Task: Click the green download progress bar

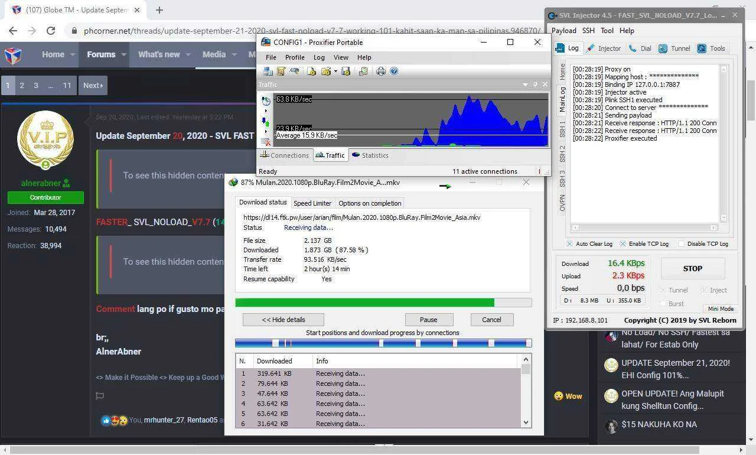Action: (383, 303)
